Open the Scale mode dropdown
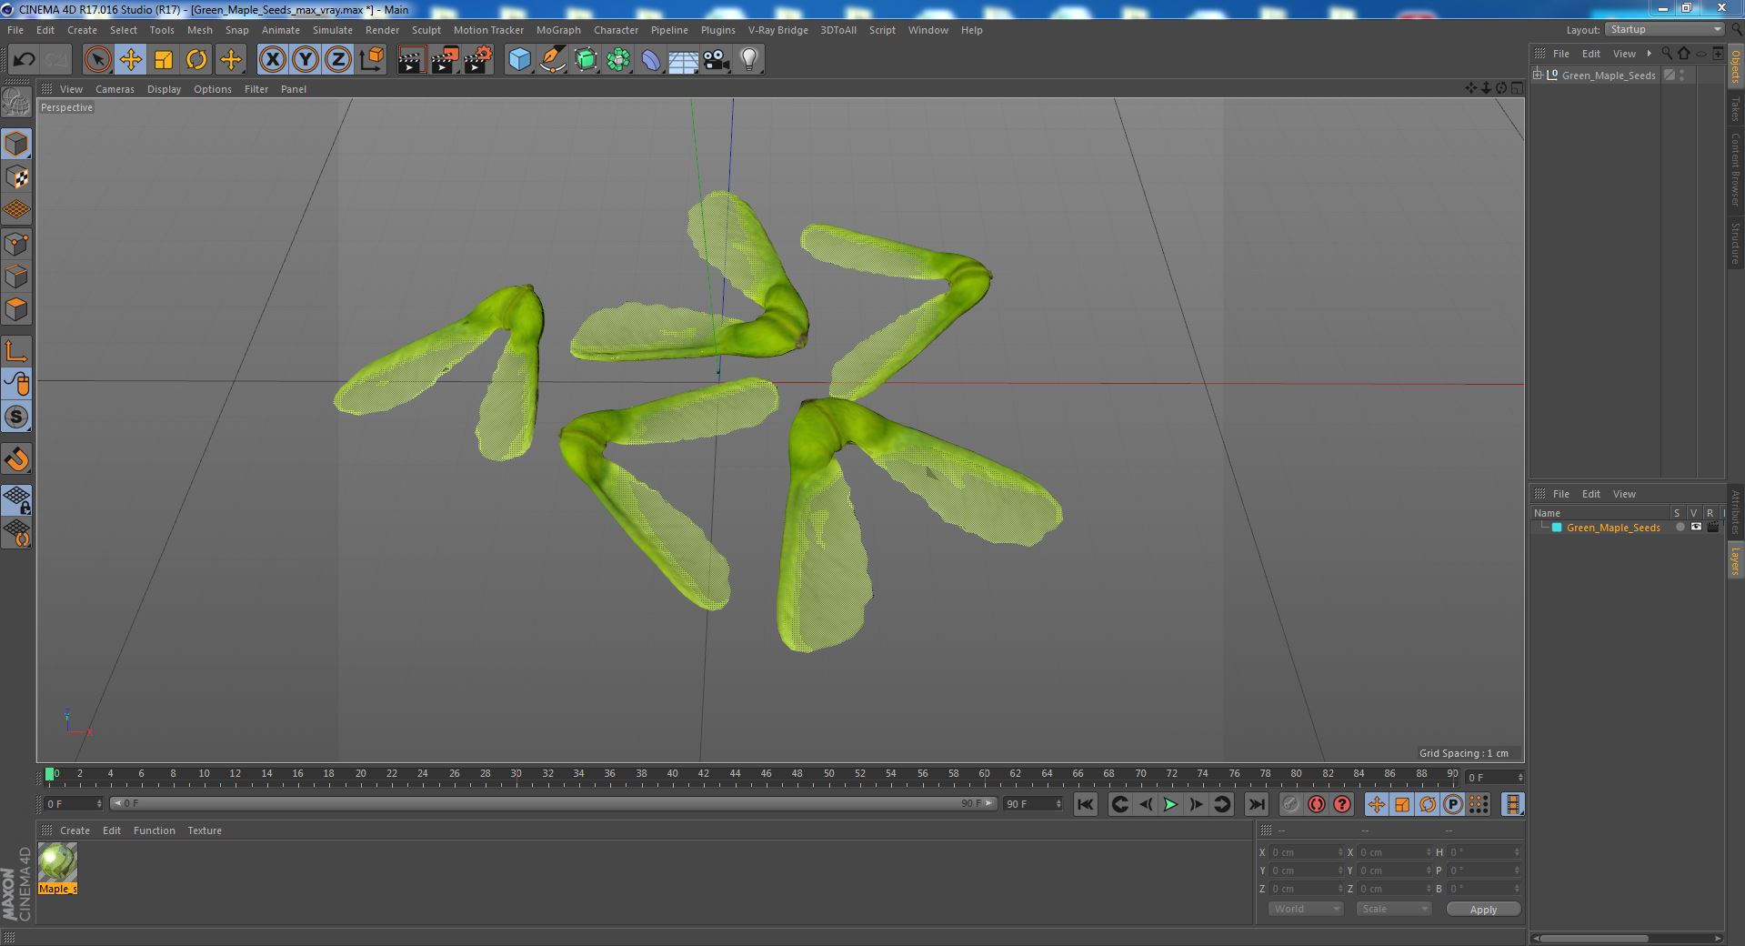 1393,909
